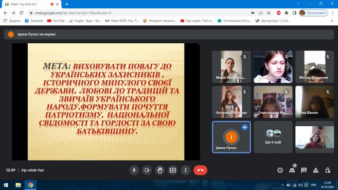Raise hand using the hand icon
Image resolution: width=338 pixels, height=190 pixels.
[159, 170]
